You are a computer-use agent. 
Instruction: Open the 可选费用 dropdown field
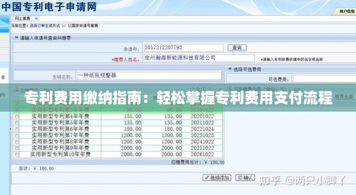(x=324, y=79)
